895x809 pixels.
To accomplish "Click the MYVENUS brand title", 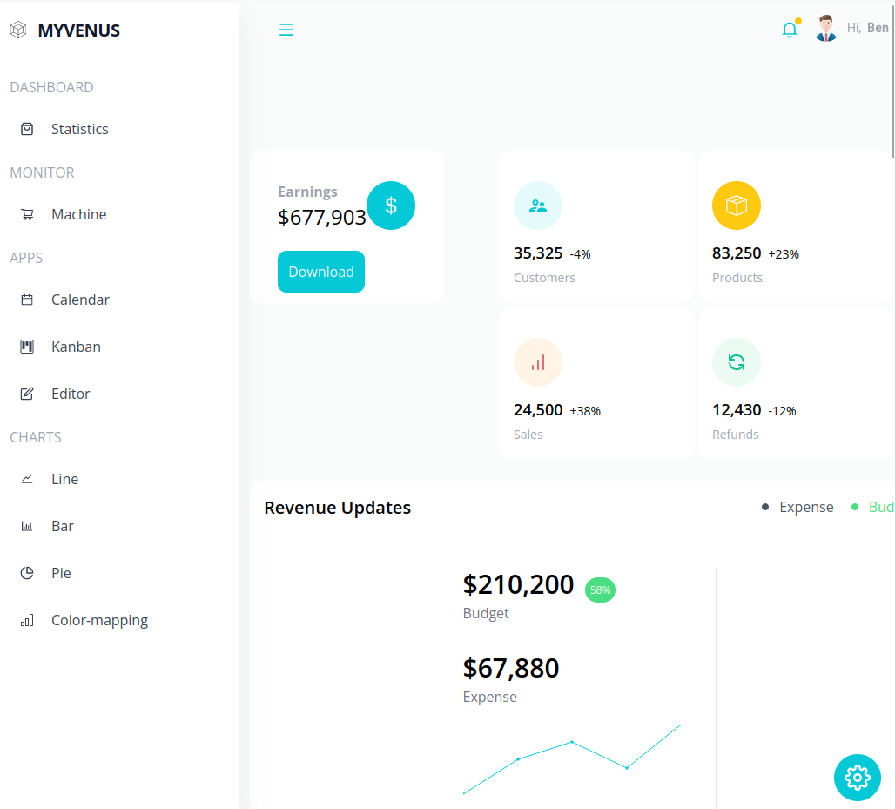I will [78, 30].
